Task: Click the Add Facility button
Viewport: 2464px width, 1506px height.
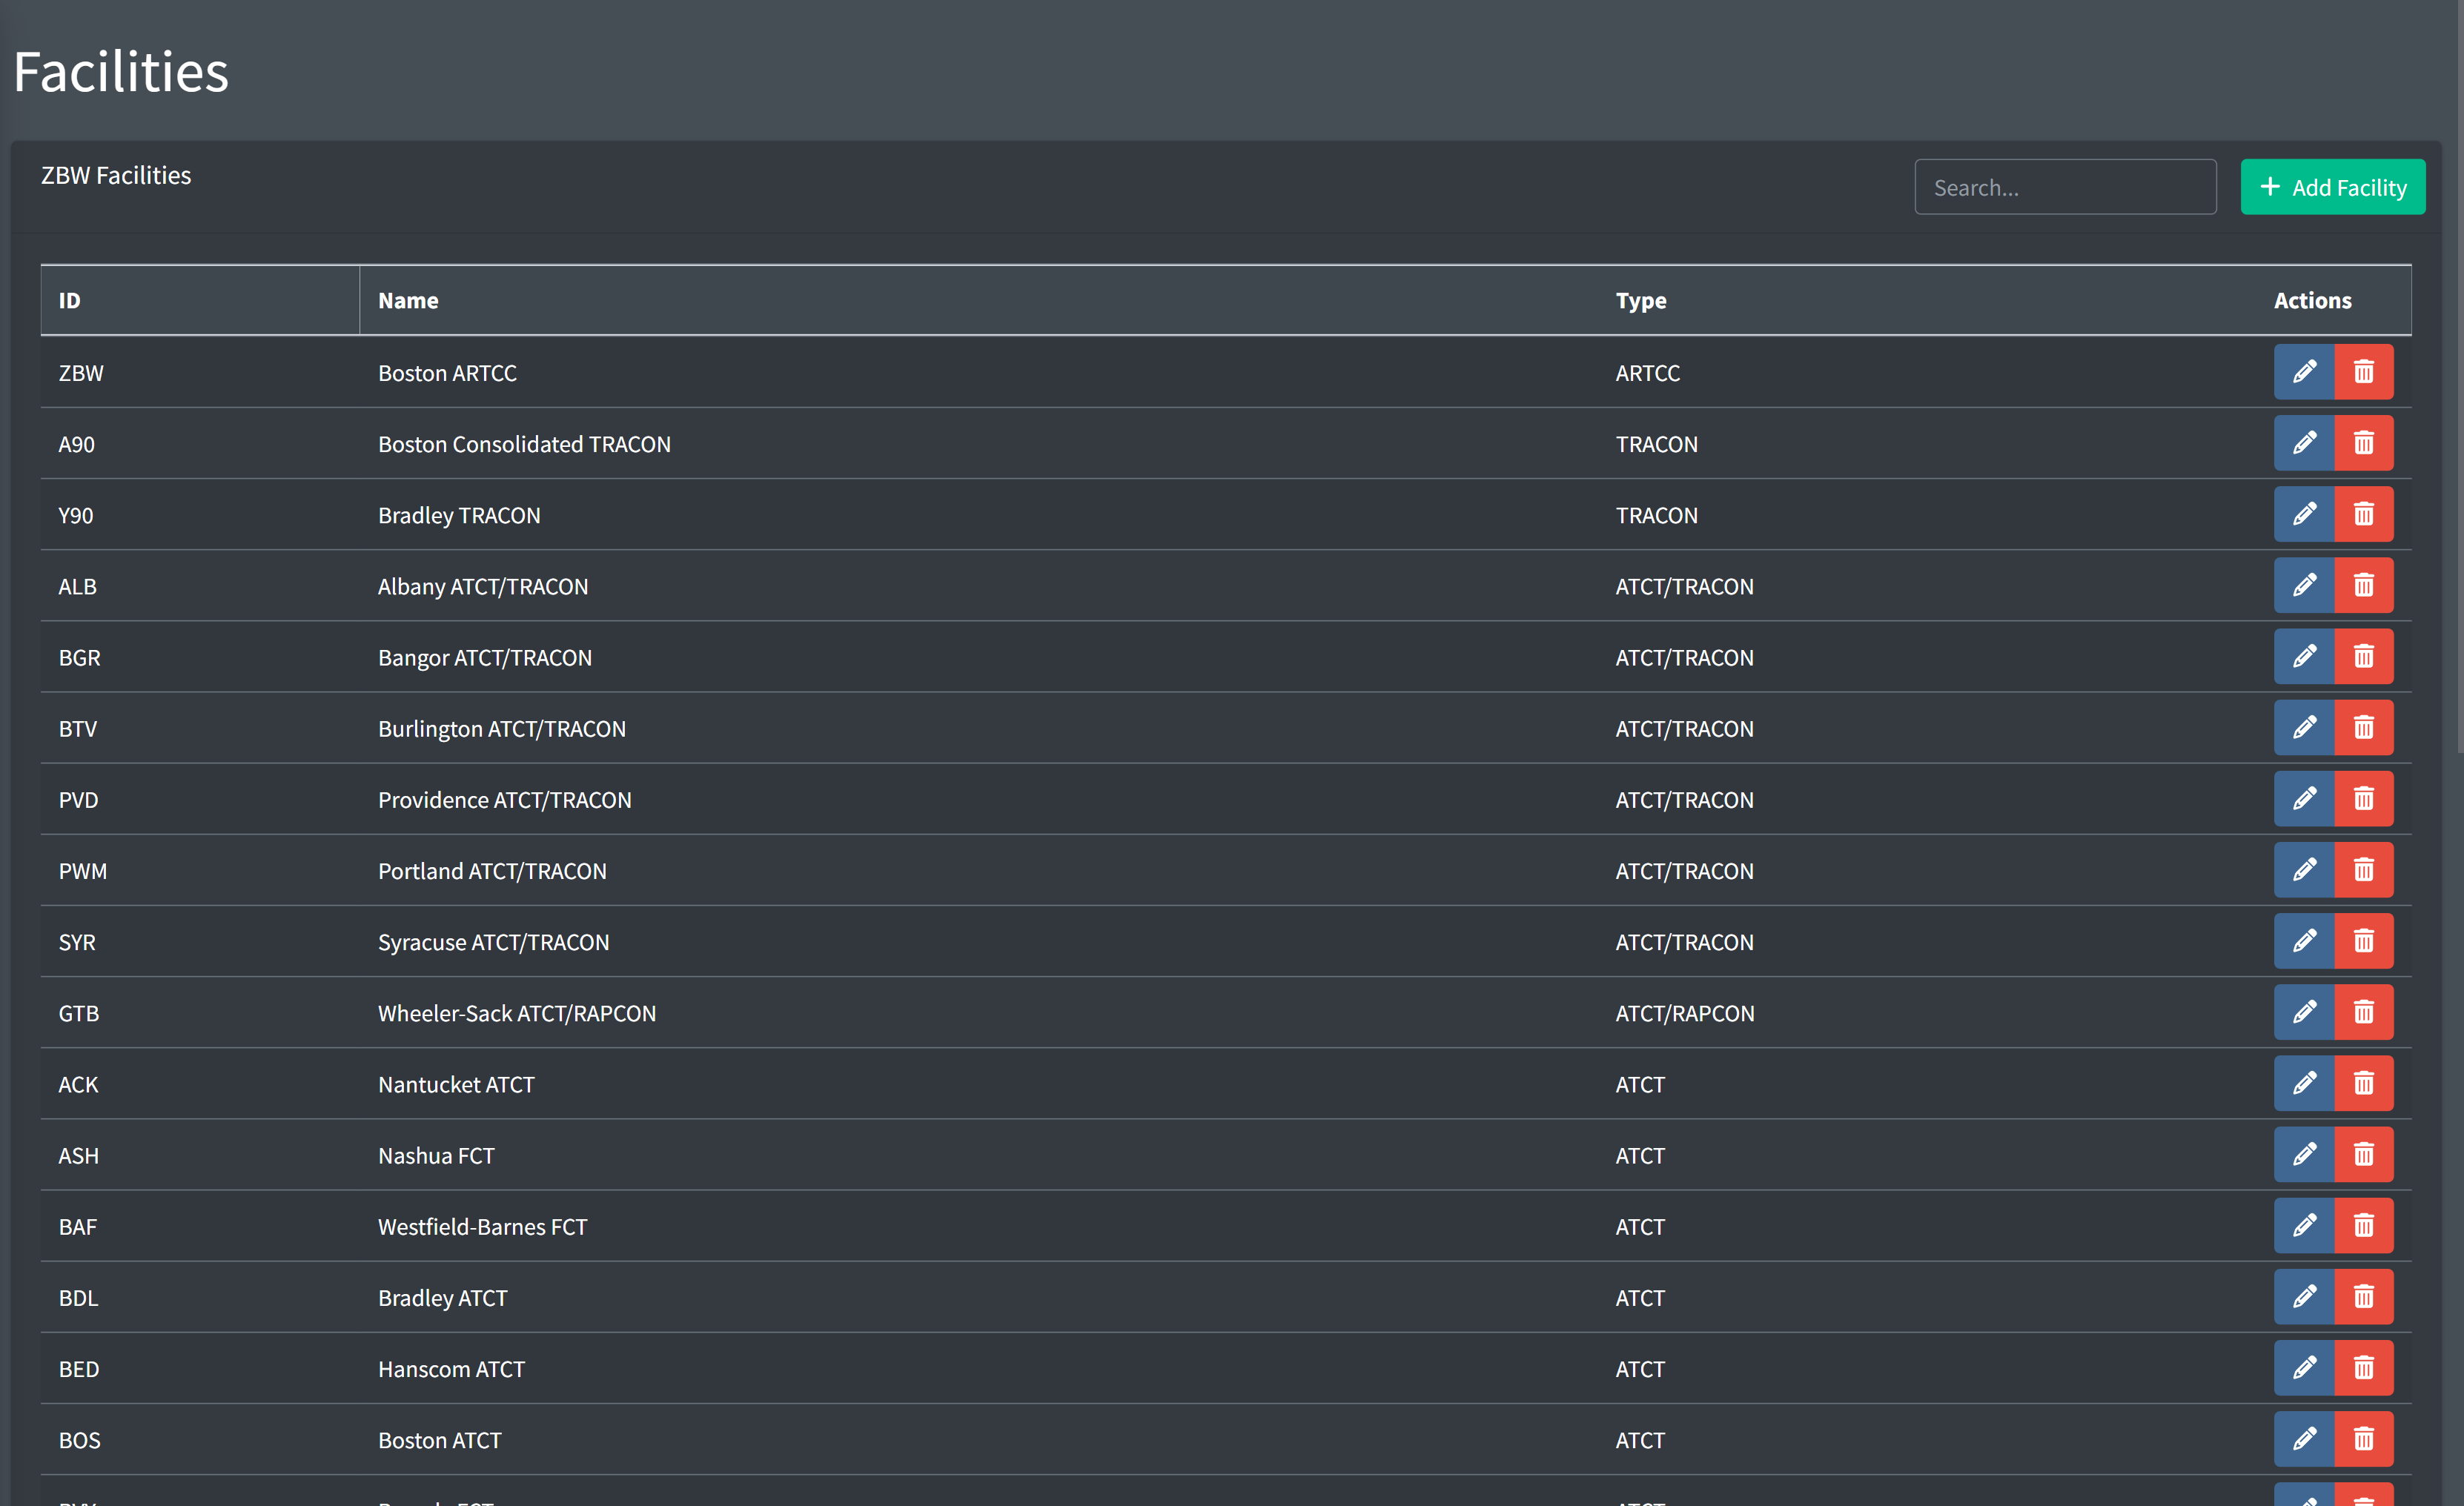Action: click(x=2333, y=187)
